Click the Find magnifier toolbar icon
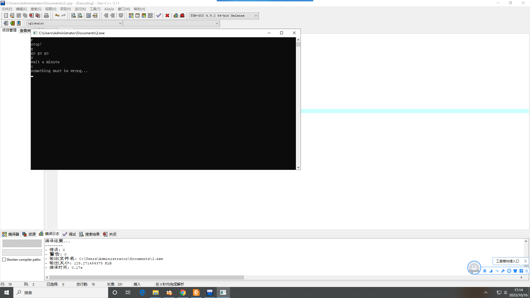The image size is (530, 298). point(73,15)
